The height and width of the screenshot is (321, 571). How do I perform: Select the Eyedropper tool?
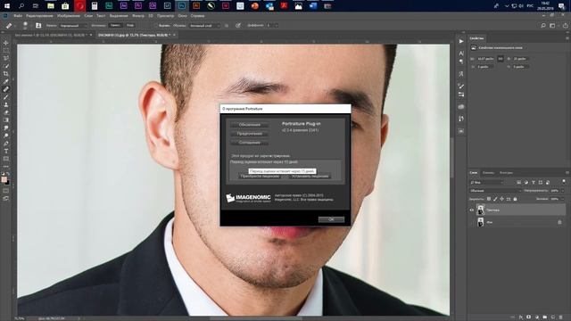pos(6,81)
